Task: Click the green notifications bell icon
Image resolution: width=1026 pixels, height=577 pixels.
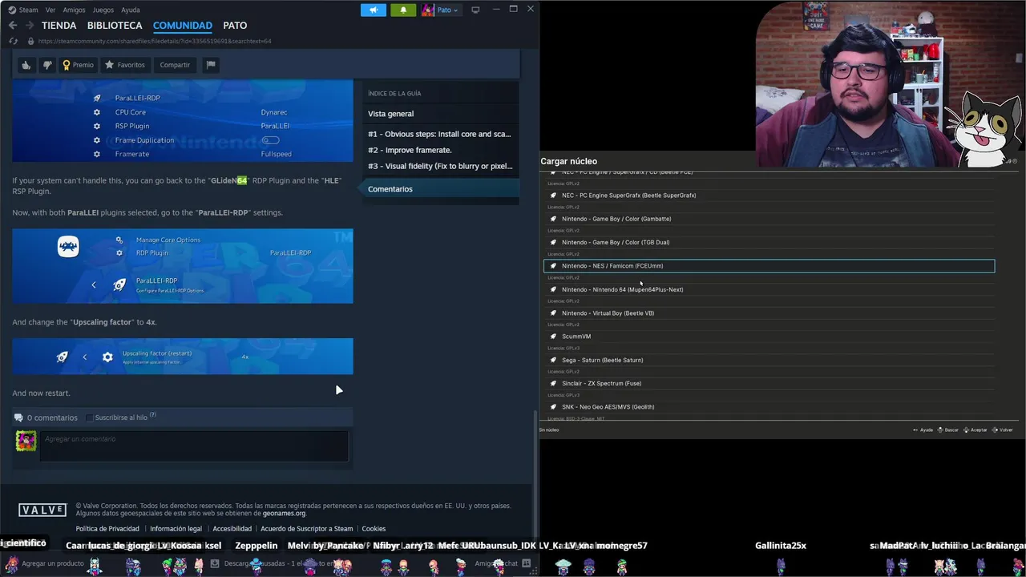Action: (x=403, y=10)
